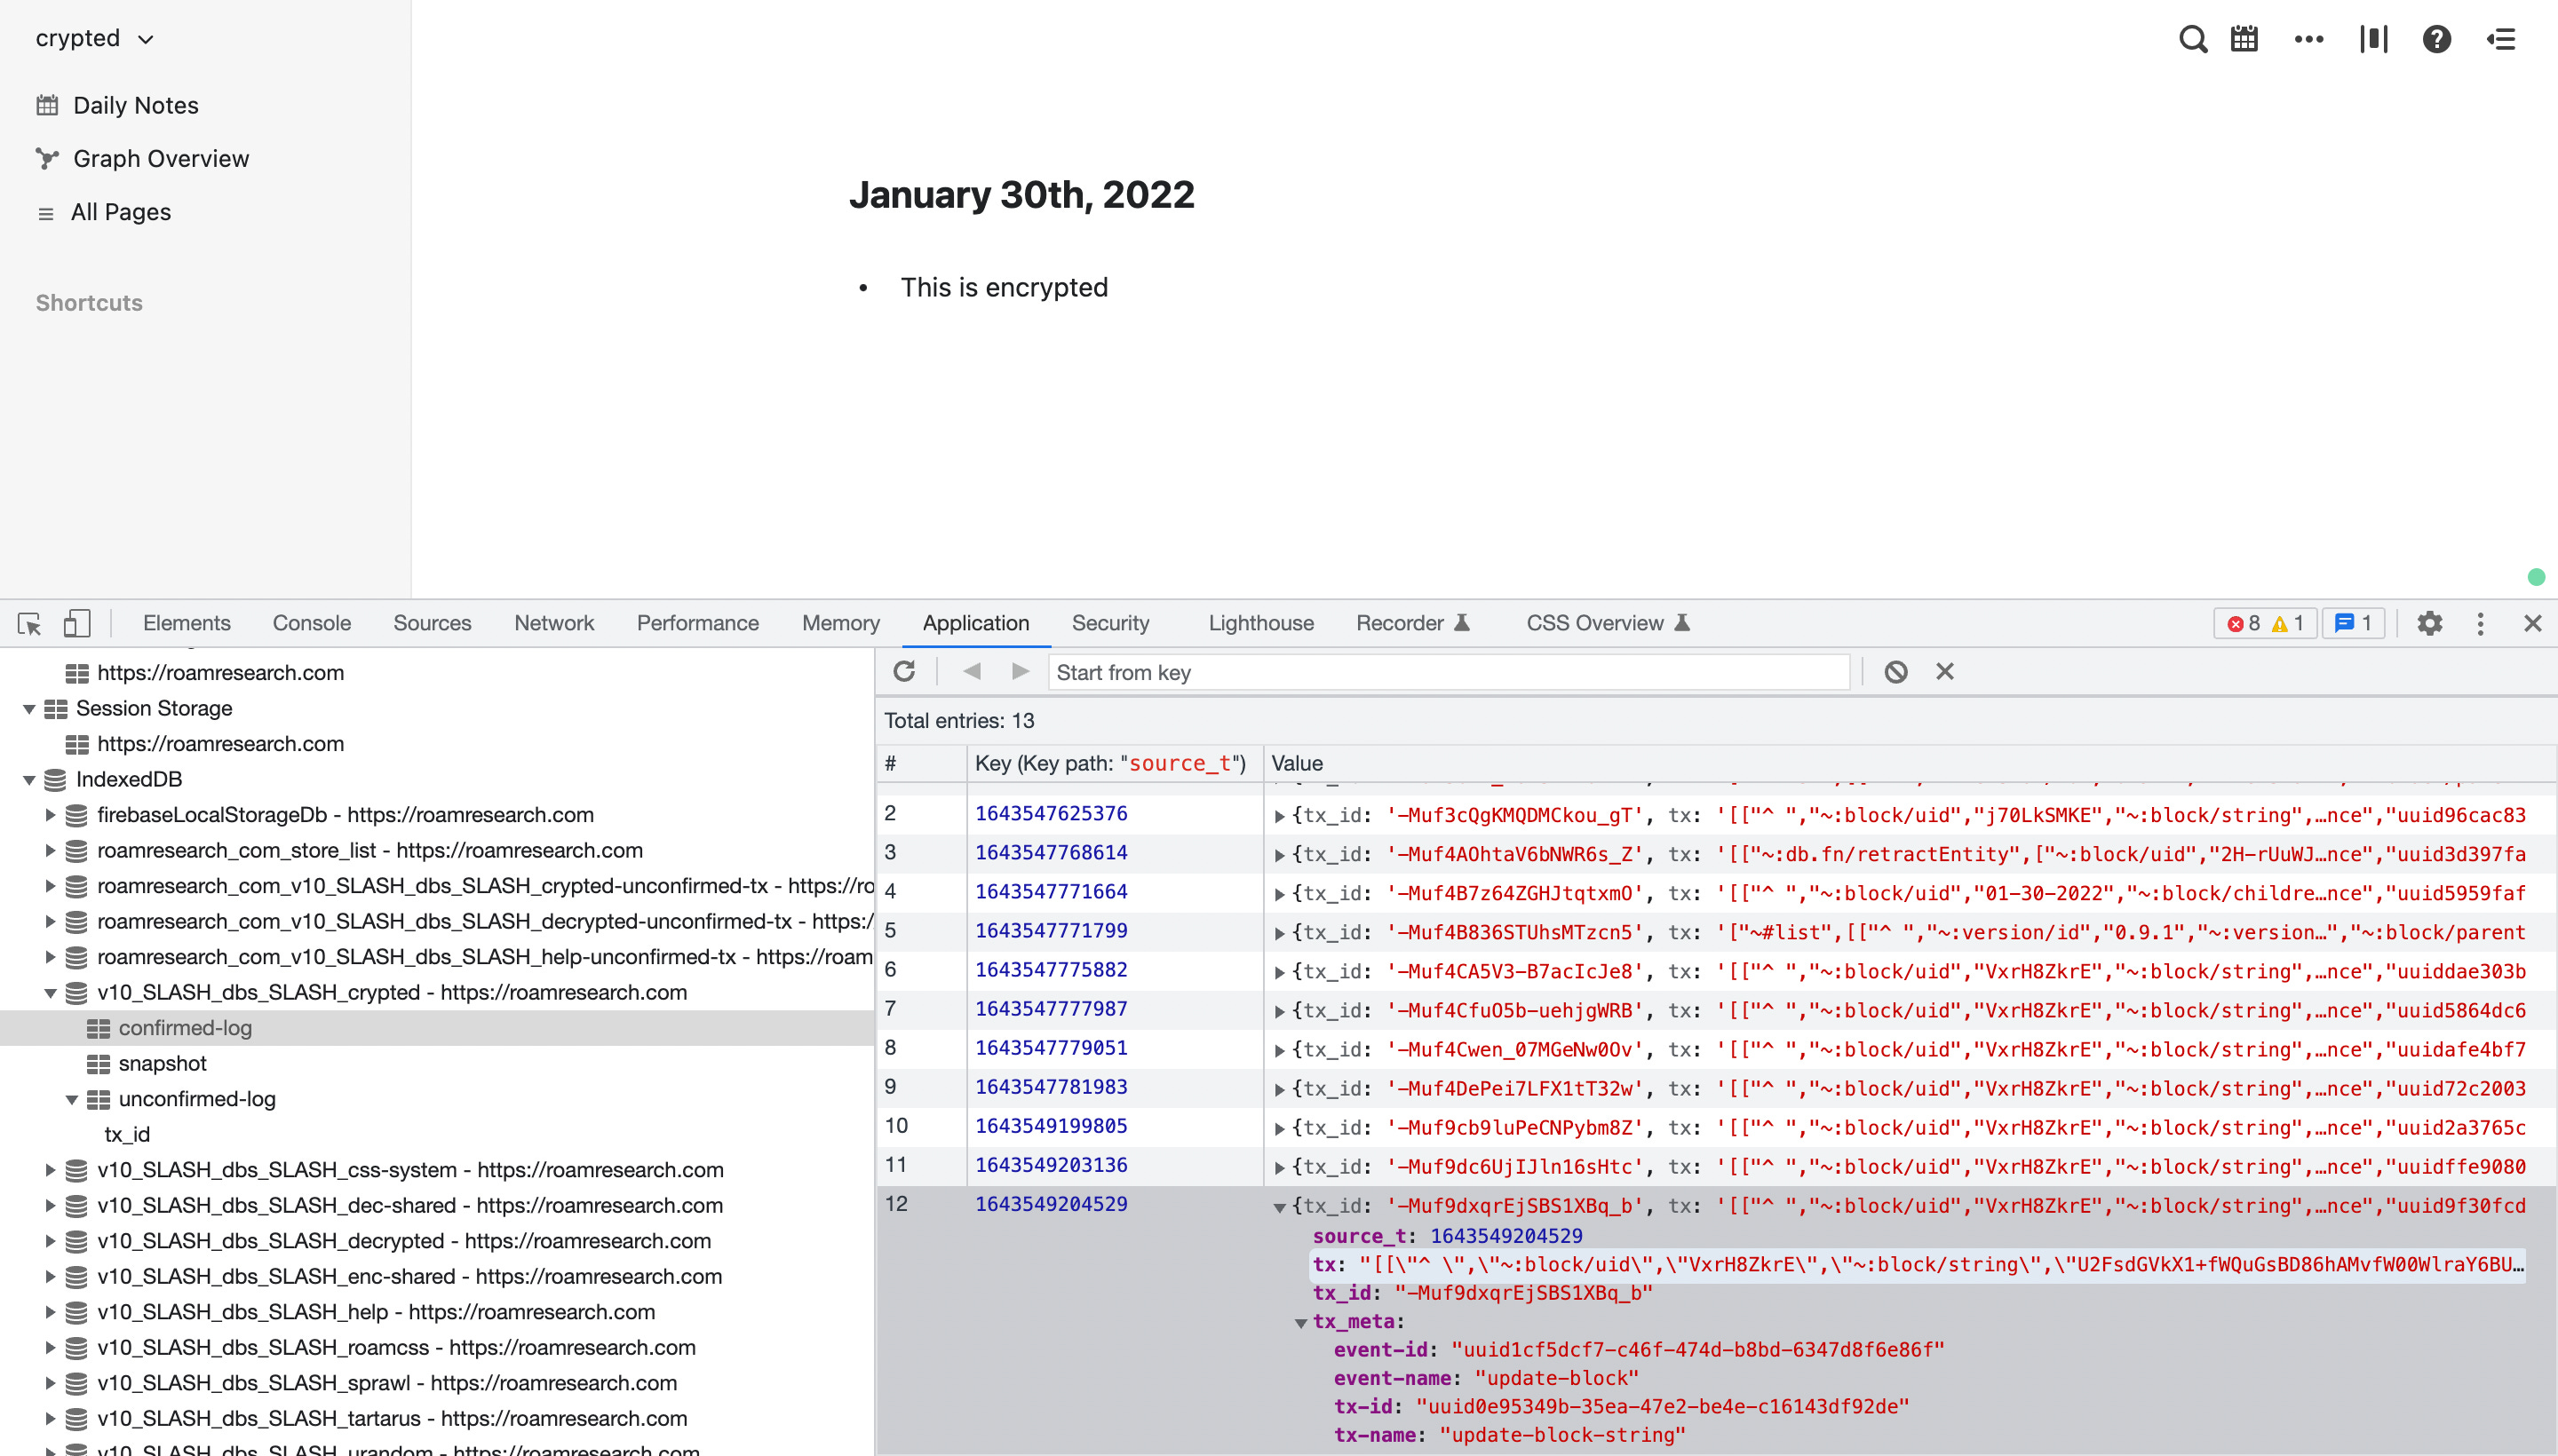Image resolution: width=2558 pixels, height=1456 pixels.
Task: Open the Roam help question mark icon
Action: [2436, 39]
